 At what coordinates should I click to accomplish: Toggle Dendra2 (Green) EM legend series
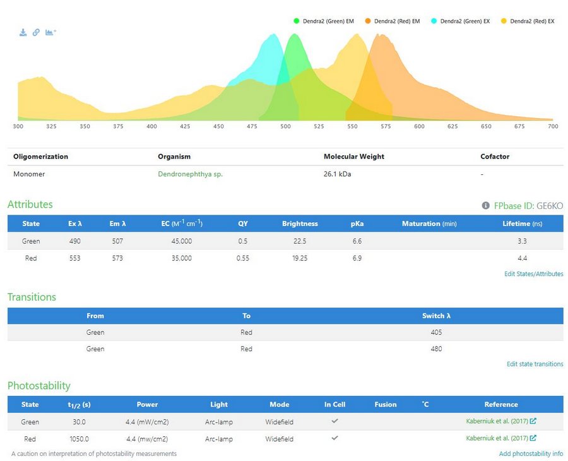323,21
